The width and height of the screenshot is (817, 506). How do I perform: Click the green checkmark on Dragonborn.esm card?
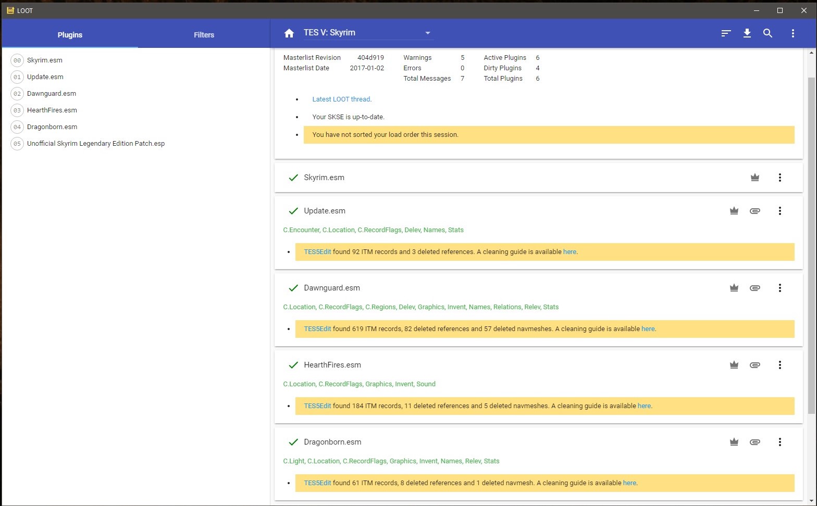pyautogui.click(x=293, y=442)
